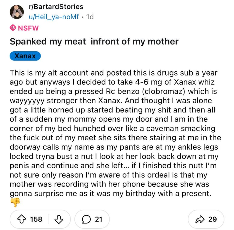Image resolution: width=234 pixels, height=230 pixels.
Task: Click the "1d" post timestamp
Action: pyautogui.click(x=90, y=17)
